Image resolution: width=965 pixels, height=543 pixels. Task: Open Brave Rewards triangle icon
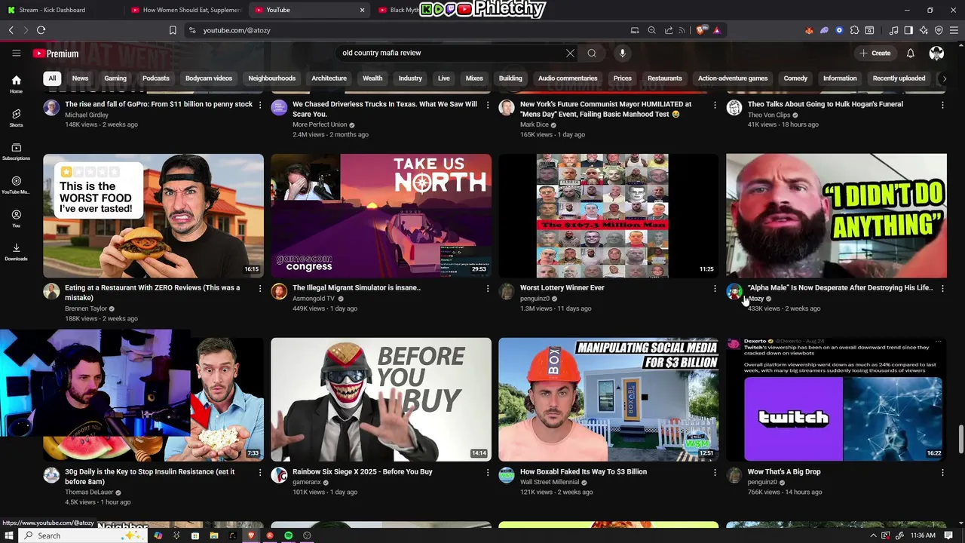(x=716, y=30)
